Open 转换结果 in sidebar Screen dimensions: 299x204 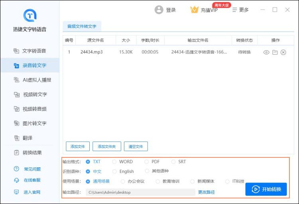(x=30, y=153)
